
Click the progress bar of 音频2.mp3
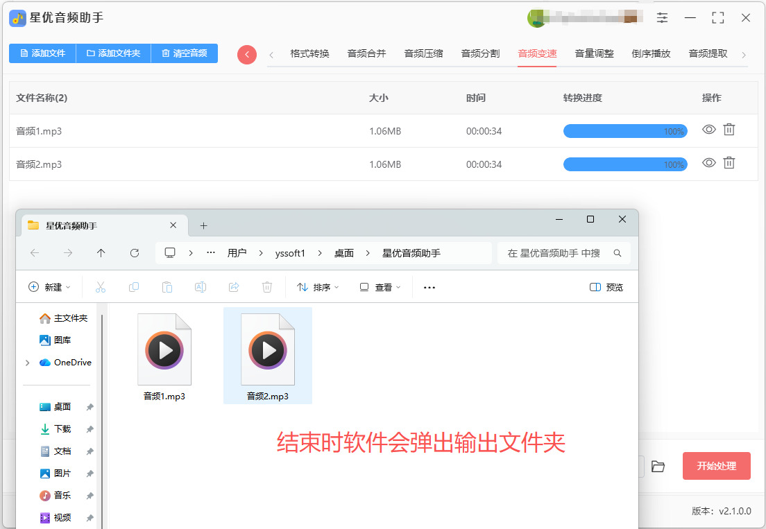625,164
